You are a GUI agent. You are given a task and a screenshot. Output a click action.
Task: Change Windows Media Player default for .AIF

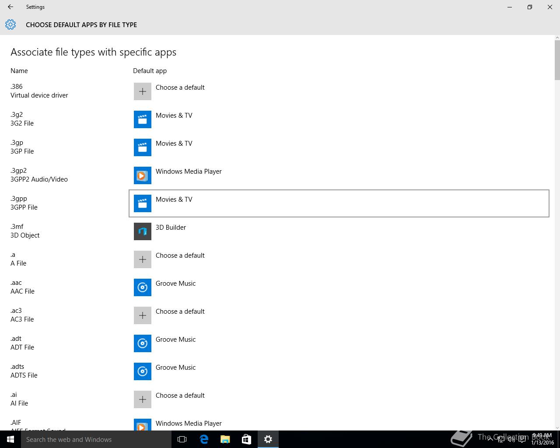tap(189, 423)
